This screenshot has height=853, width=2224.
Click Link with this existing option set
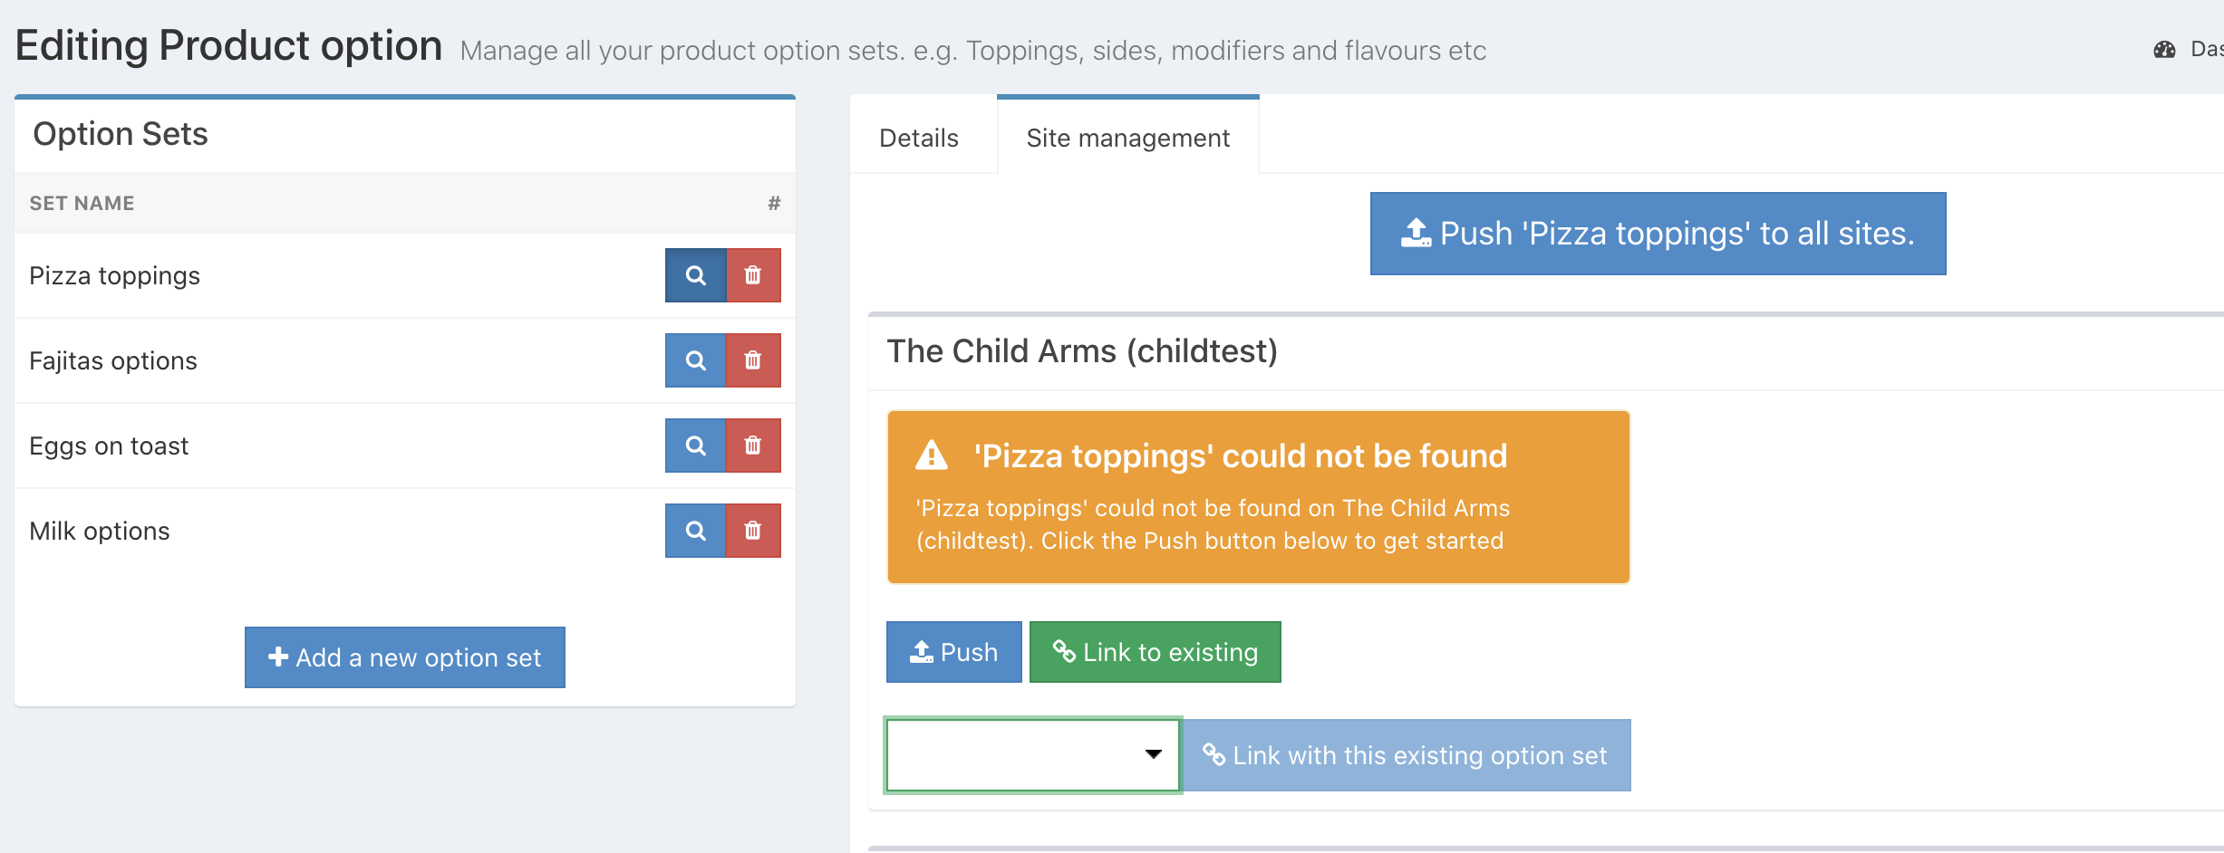point(1407,755)
